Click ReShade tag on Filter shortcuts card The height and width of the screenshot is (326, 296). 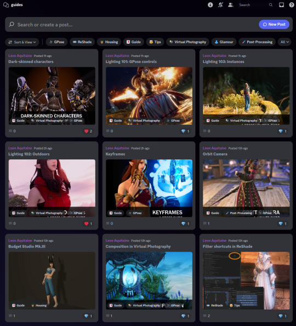215,305
